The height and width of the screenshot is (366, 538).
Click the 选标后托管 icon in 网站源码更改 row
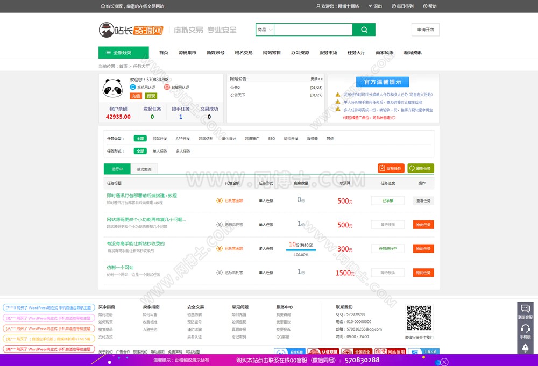tap(220, 225)
